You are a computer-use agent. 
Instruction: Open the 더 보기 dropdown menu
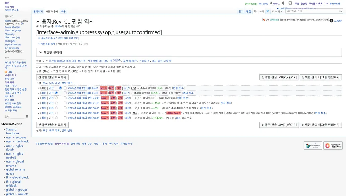[x=277, y=11]
